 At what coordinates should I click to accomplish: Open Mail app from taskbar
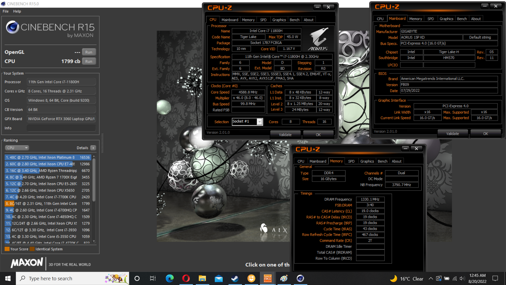[218, 278]
